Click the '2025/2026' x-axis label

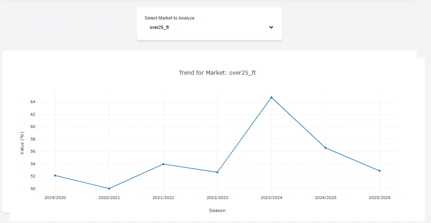(x=380, y=198)
